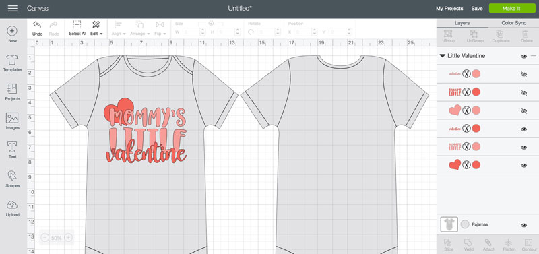The image size is (539, 254).
Task: Select Mommy's Little Valentine design on canvas
Action: (146, 131)
